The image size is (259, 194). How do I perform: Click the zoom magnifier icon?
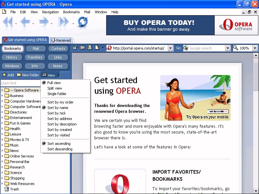click(x=236, y=48)
